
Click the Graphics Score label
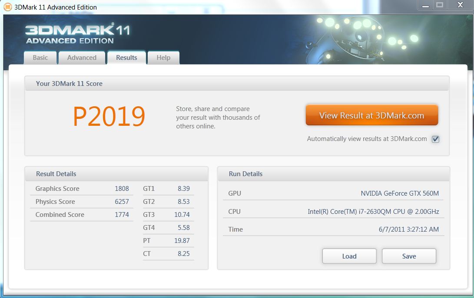pyautogui.click(x=57, y=189)
